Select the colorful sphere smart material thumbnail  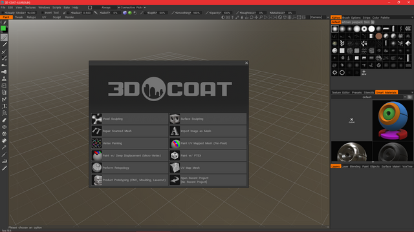tap(393, 121)
